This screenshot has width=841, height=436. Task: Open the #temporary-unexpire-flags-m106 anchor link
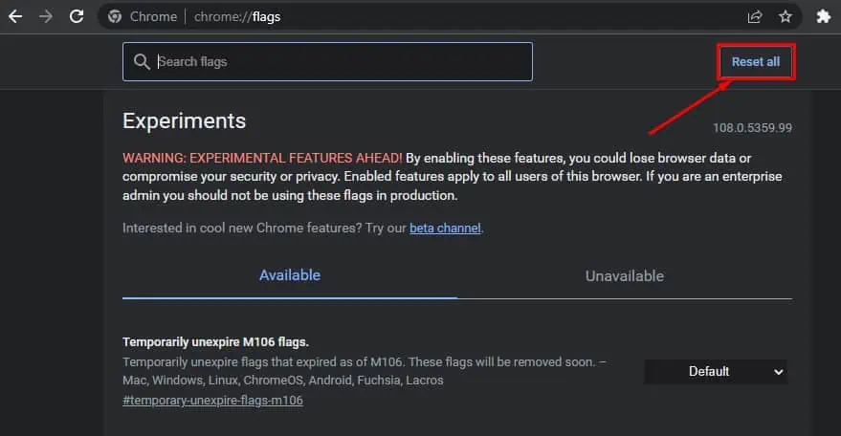pos(213,401)
